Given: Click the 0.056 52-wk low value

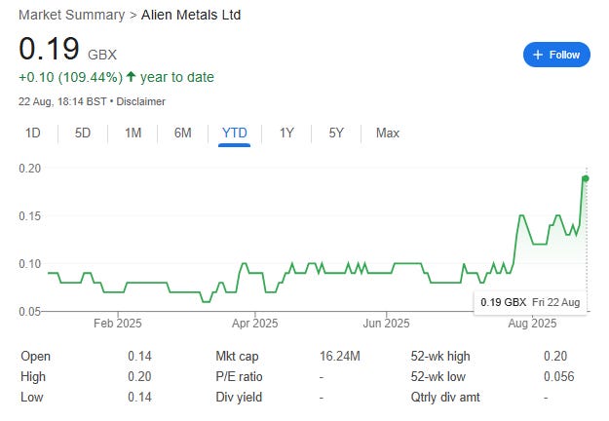Looking at the screenshot, I should pos(559,377).
